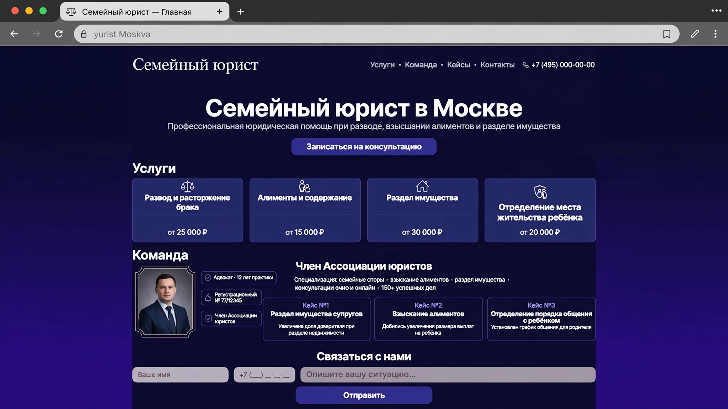
Task: Bookmark the page with the bookmark icon
Action: point(667,34)
